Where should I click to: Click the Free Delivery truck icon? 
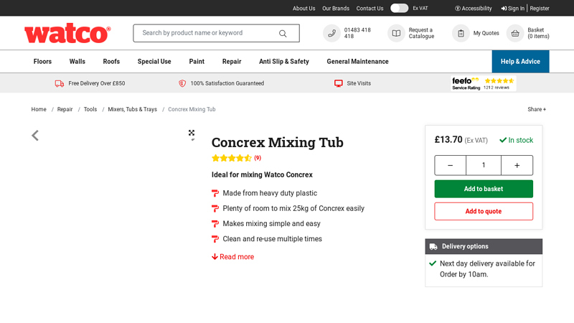(x=60, y=83)
